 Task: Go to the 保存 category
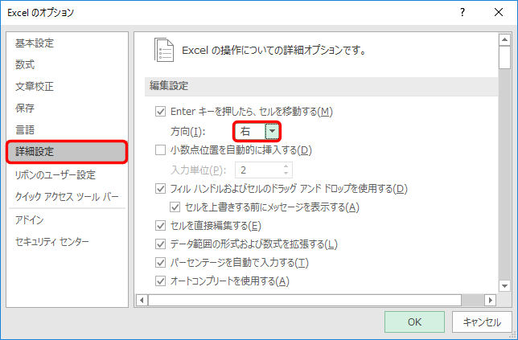pos(25,108)
